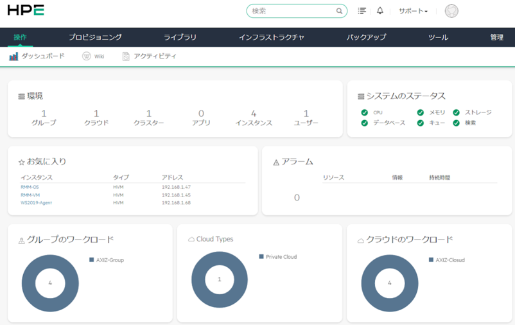Open the アクティビティ sub-tab

point(150,56)
